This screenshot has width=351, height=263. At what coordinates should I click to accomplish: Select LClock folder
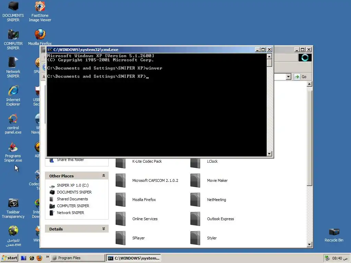pyautogui.click(x=204, y=162)
